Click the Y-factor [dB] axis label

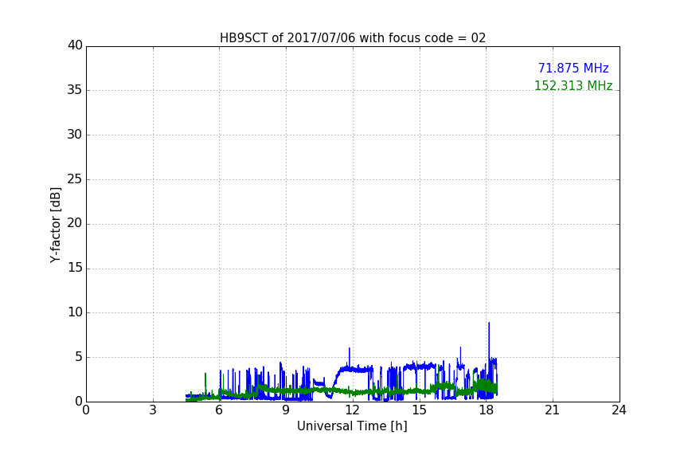(x=55, y=225)
